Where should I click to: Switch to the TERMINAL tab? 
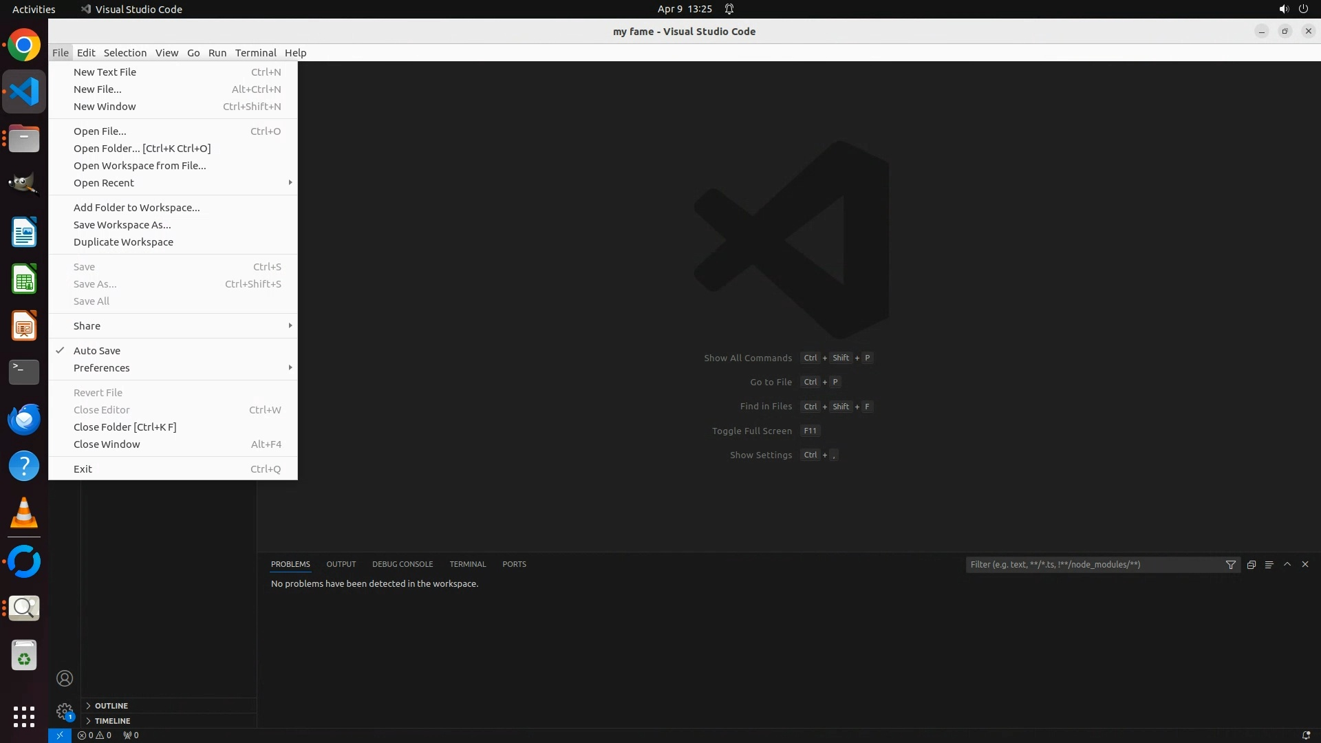point(467,564)
